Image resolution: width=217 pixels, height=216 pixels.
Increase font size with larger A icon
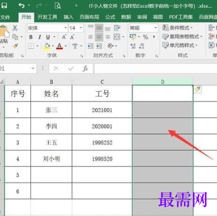64,37
